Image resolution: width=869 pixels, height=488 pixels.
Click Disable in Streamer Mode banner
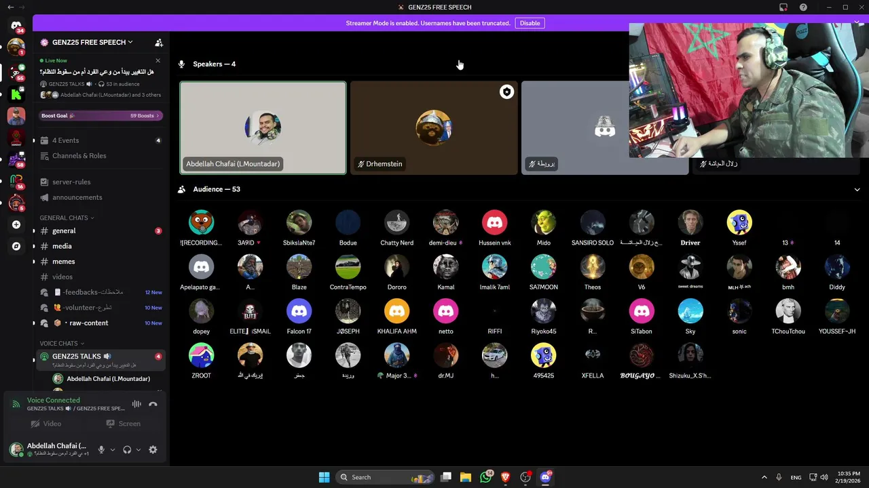pos(530,23)
